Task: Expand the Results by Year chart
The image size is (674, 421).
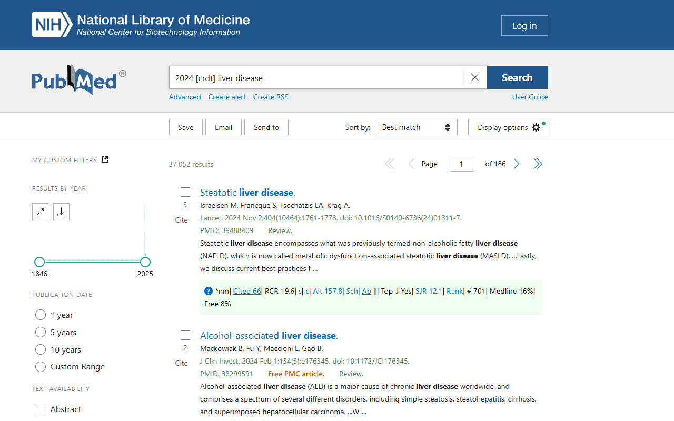Action: coord(40,212)
